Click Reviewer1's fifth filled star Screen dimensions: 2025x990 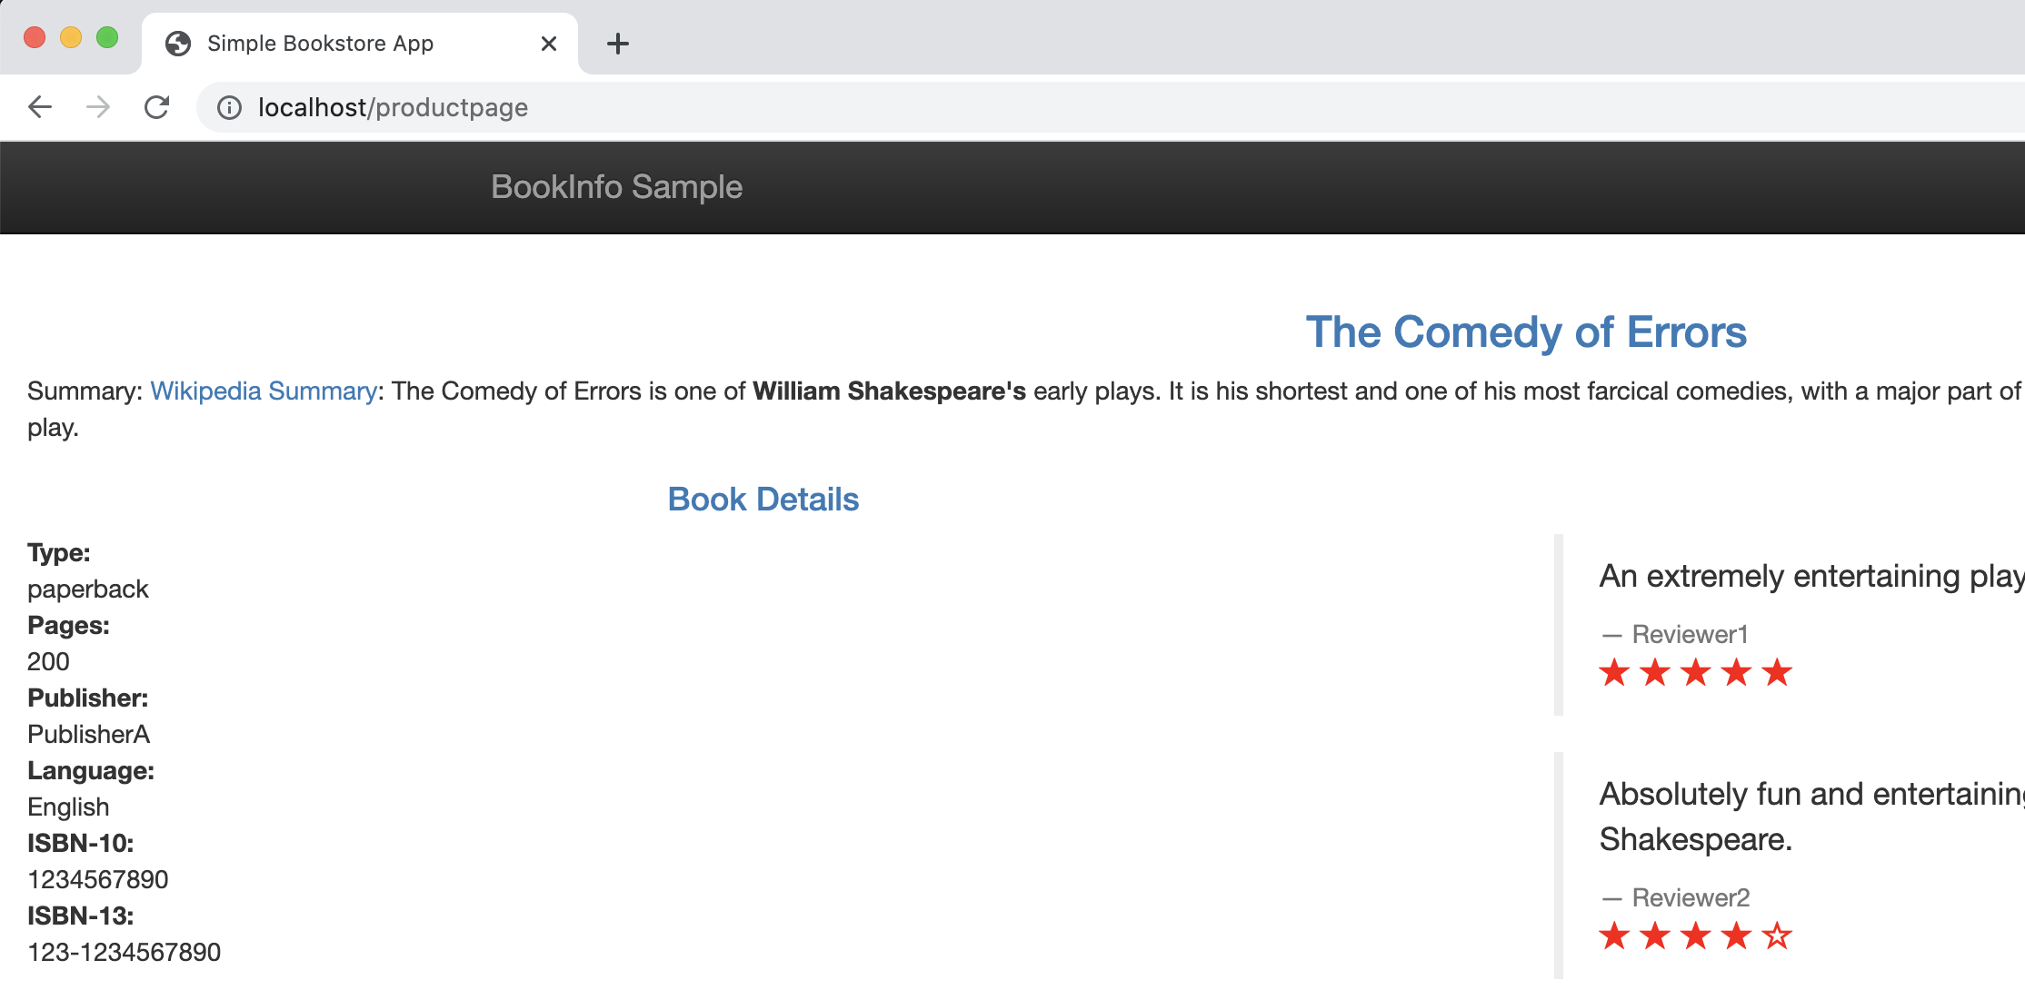[x=1777, y=673]
